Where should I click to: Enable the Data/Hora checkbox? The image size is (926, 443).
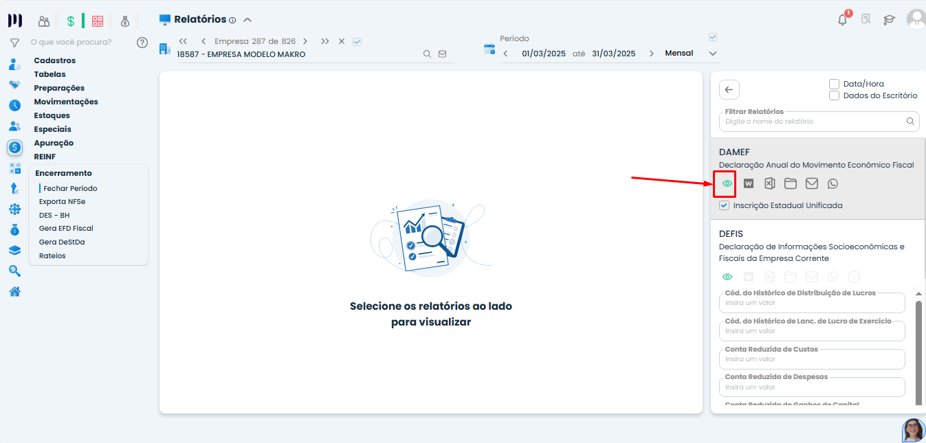tap(834, 84)
